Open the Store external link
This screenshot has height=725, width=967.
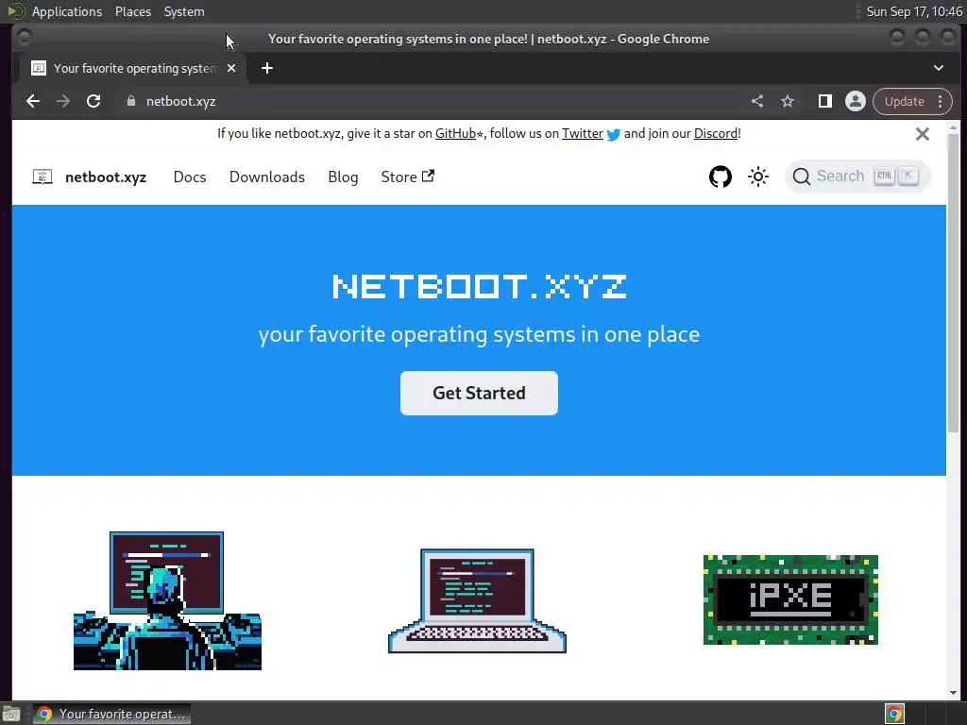(408, 177)
